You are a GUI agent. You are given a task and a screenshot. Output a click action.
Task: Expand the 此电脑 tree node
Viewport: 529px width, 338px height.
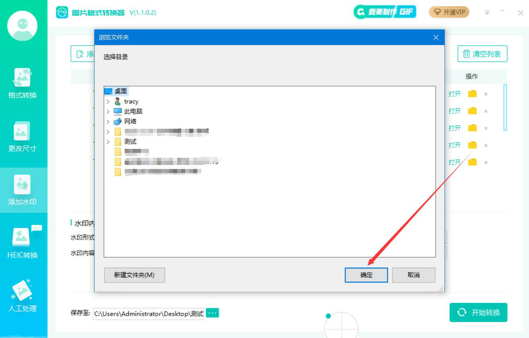click(x=108, y=111)
